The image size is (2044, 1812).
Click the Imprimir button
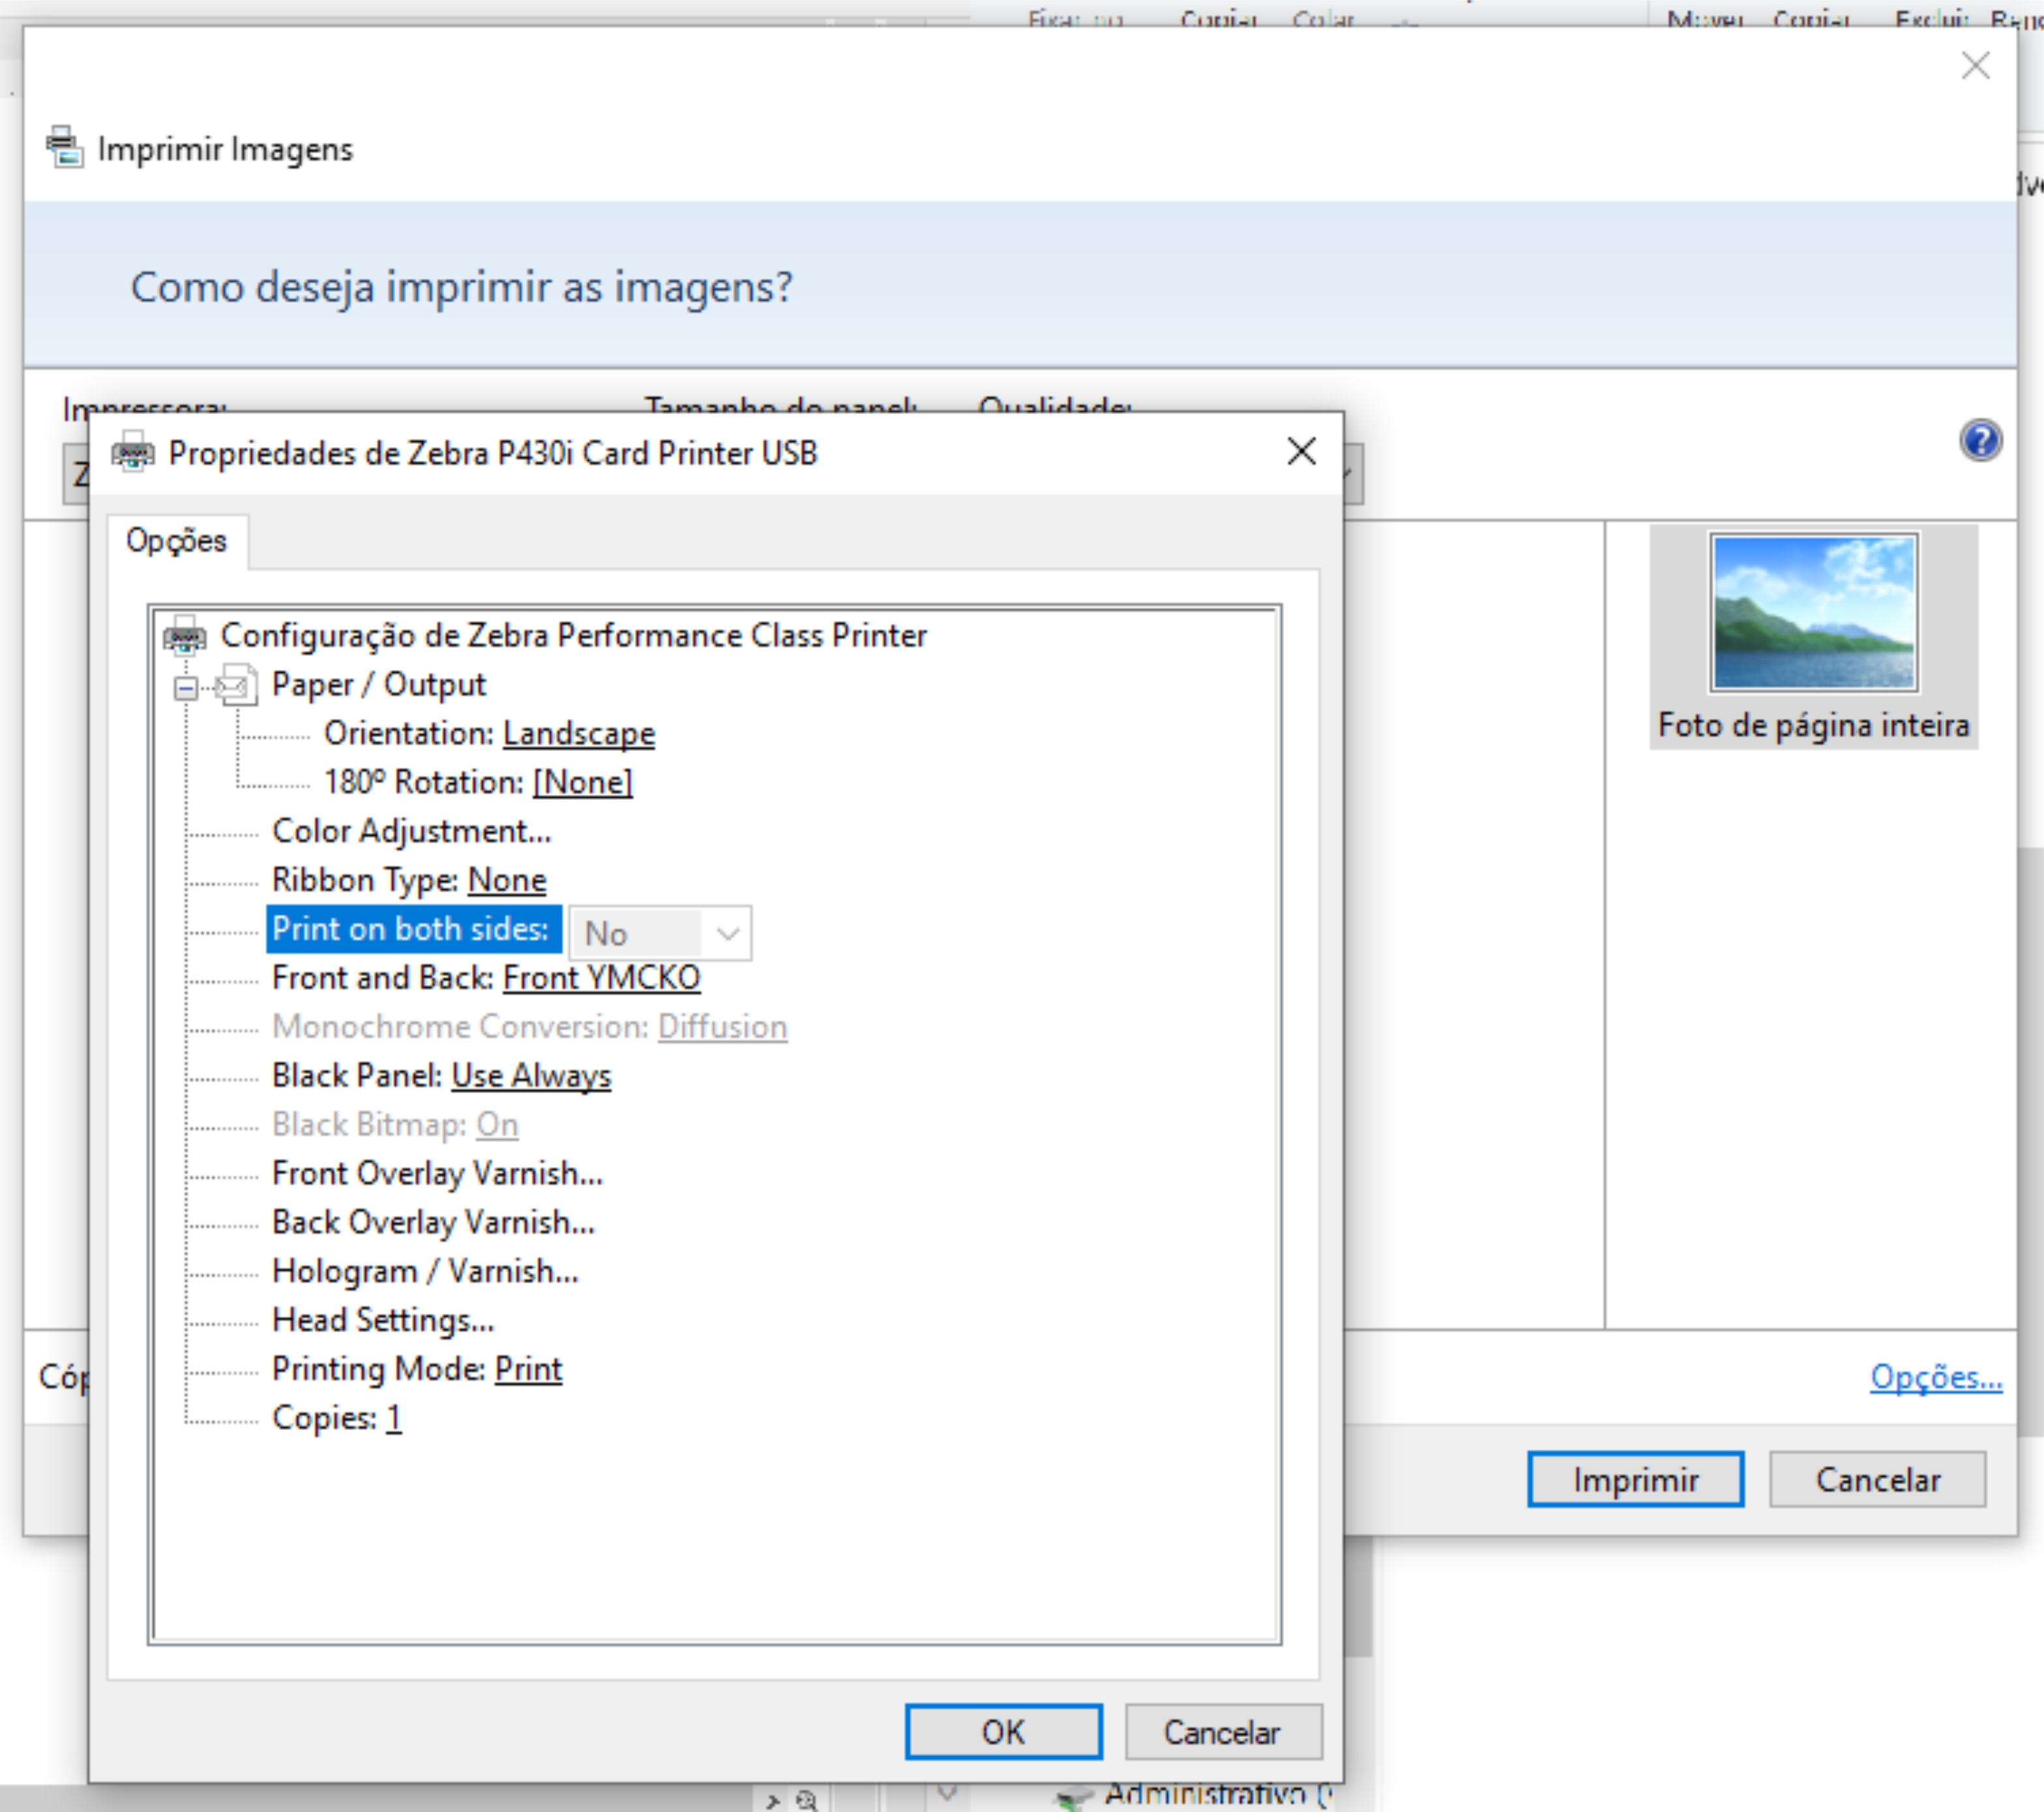(x=1635, y=1479)
